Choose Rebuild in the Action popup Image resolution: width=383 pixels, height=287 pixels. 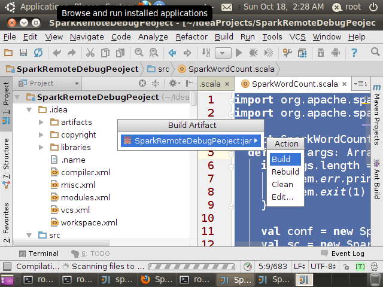pos(285,172)
